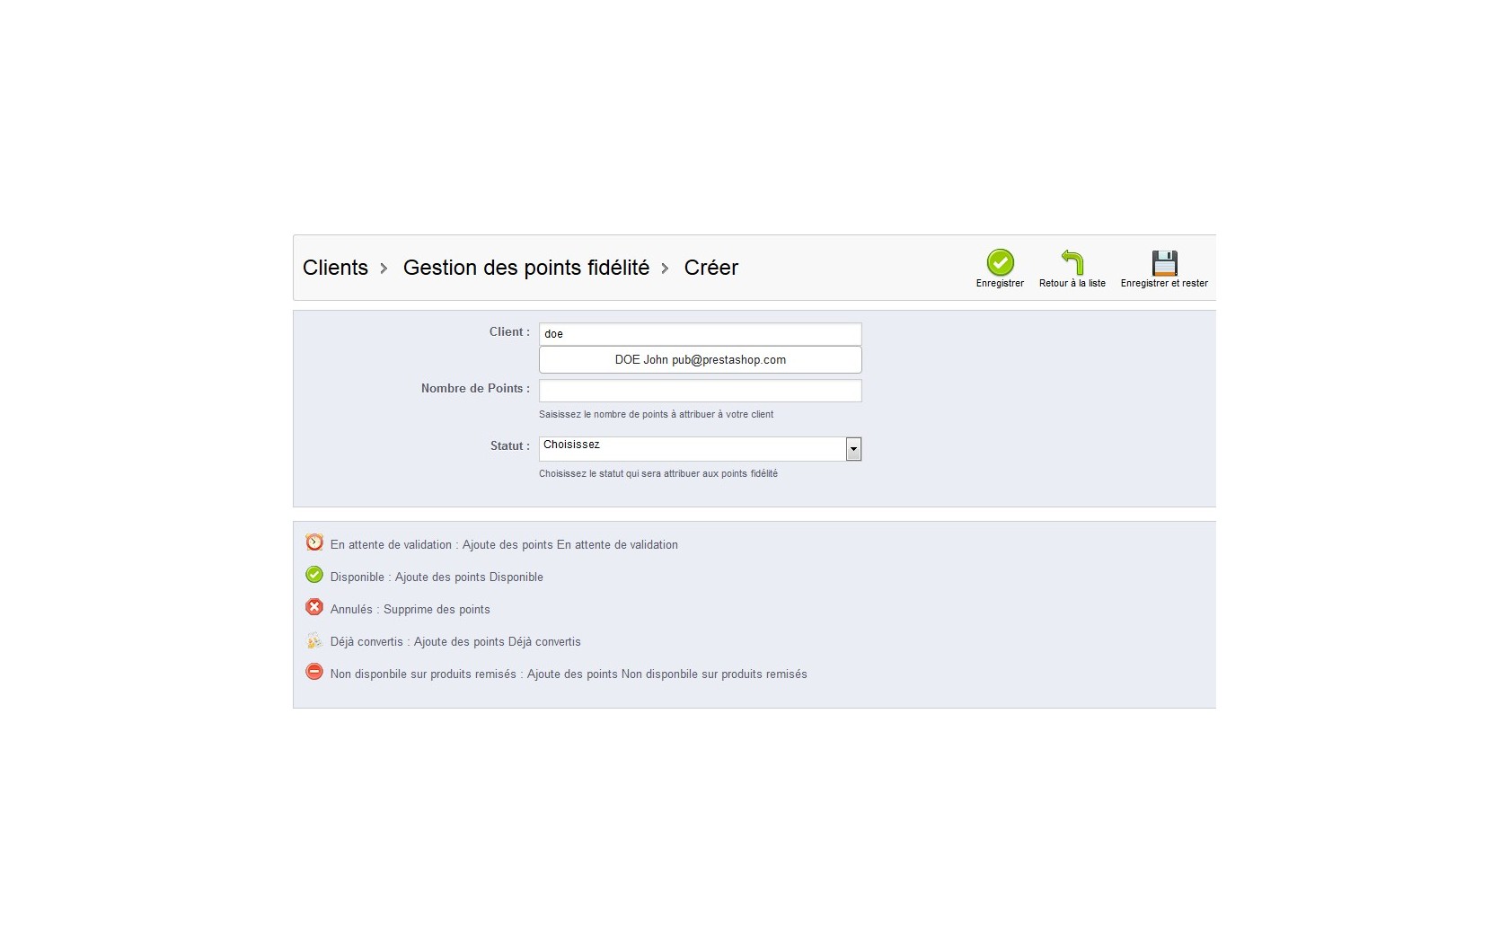The image size is (1509, 943).
Task: Go to Gestion des points fidélité breadcrumb
Action: tap(526, 268)
